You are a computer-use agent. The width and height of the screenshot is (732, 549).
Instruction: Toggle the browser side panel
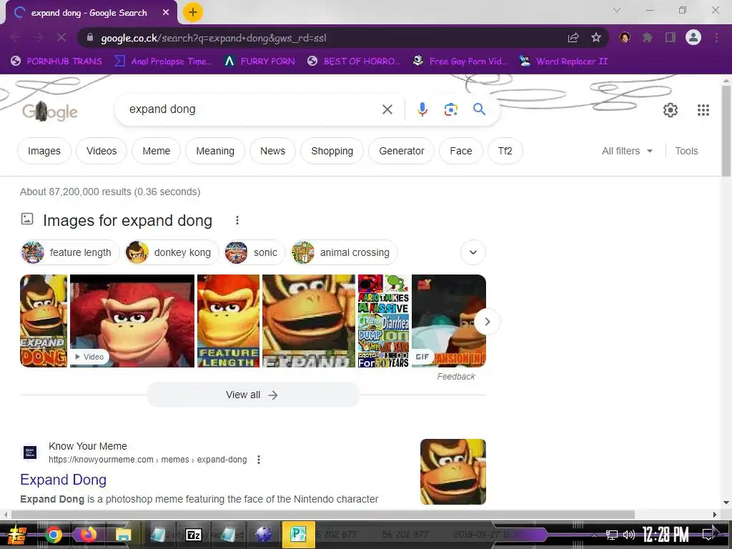[x=671, y=37]
